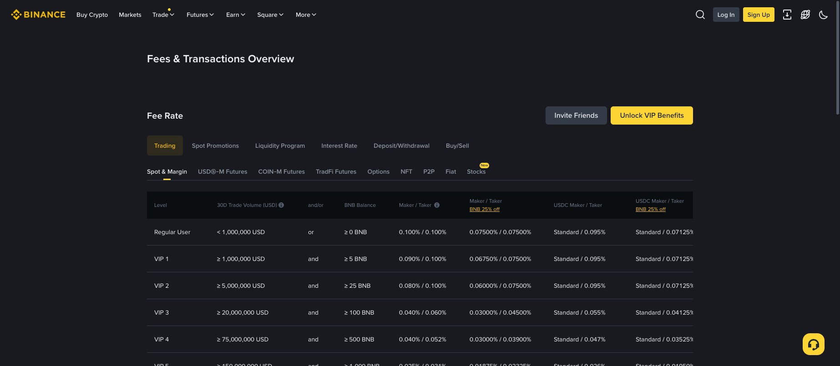Expand the Trade dropdown menu

pos(163,15)
